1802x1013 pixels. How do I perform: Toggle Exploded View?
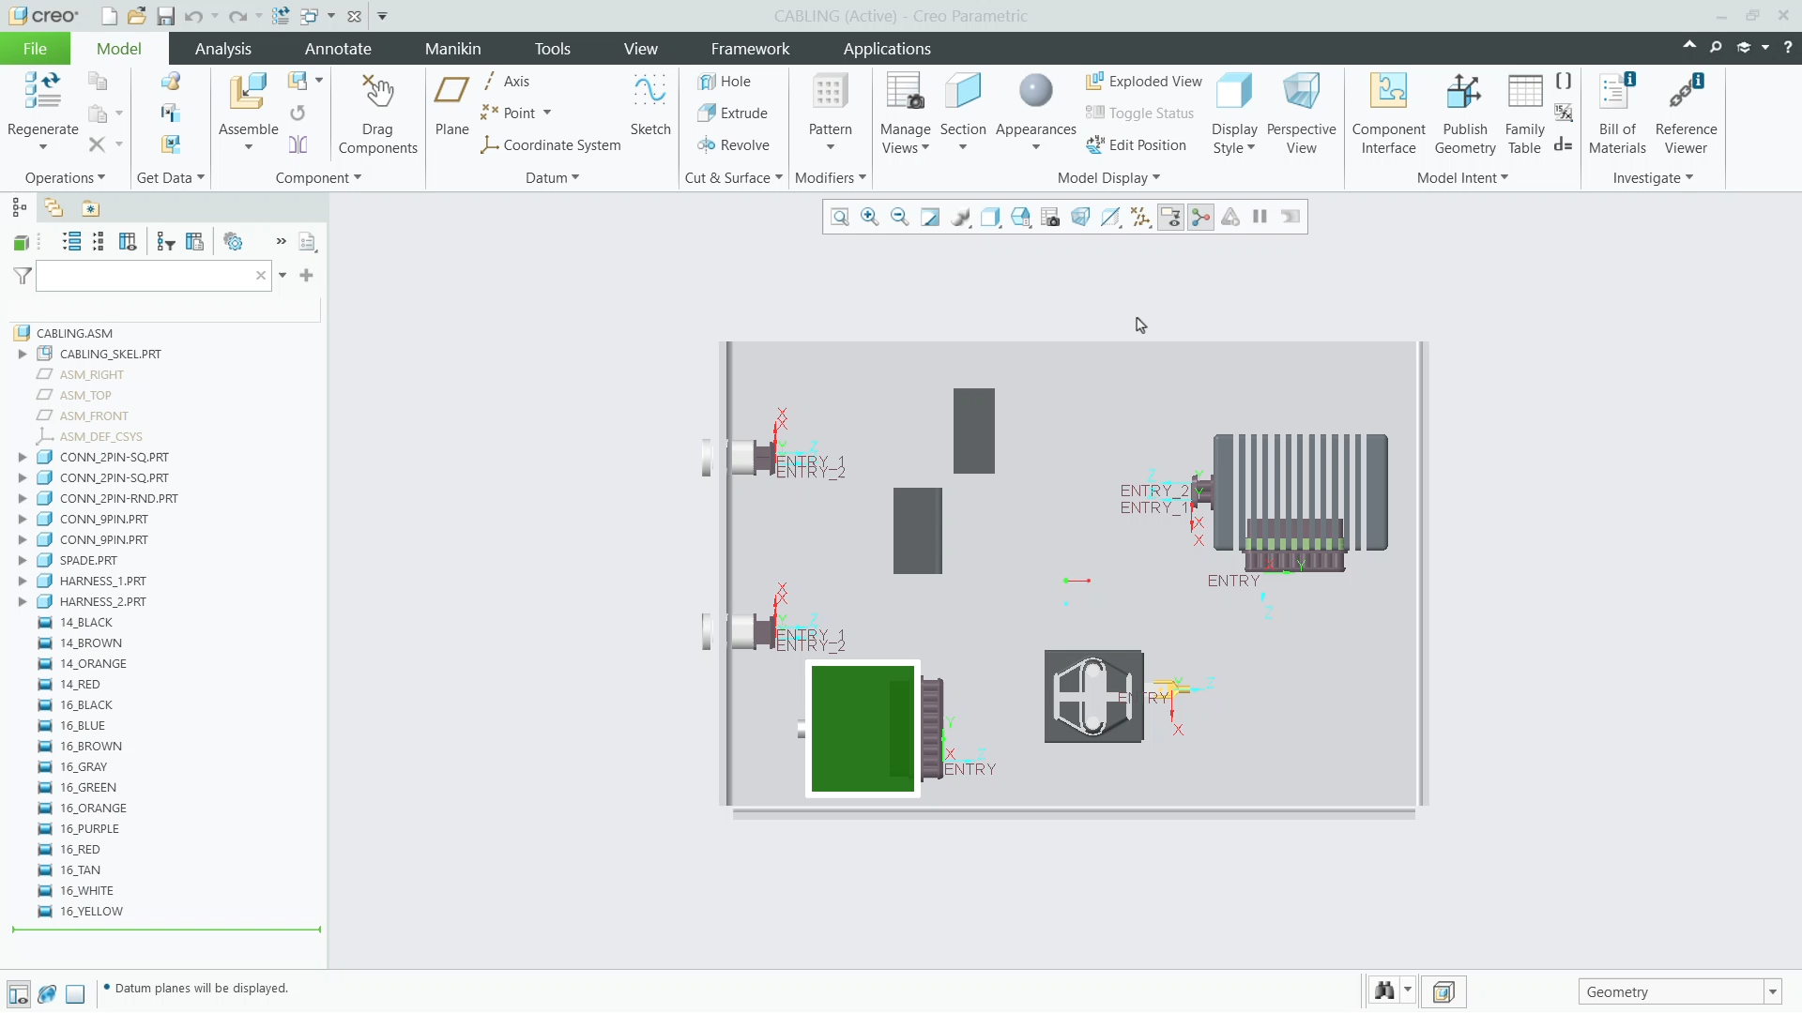pyautogui.click(x=1144, y=82)
